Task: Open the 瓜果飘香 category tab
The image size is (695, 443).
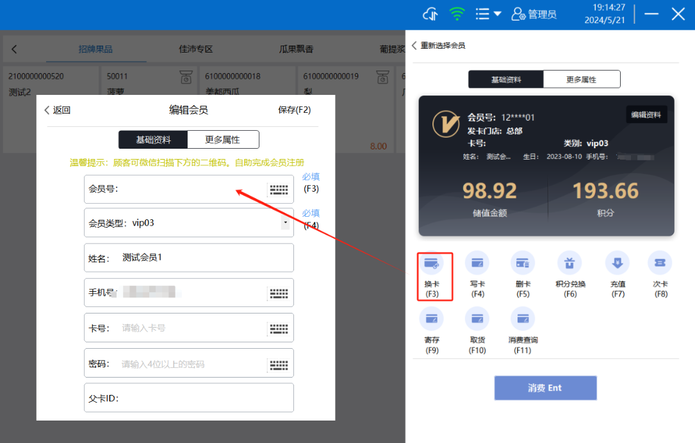Action: pos(296,49)
